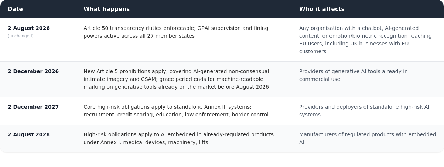This screenshot has height=167, width=444.
Task: Select the 2 August 2028 date cell
Action: pos(29,134)
